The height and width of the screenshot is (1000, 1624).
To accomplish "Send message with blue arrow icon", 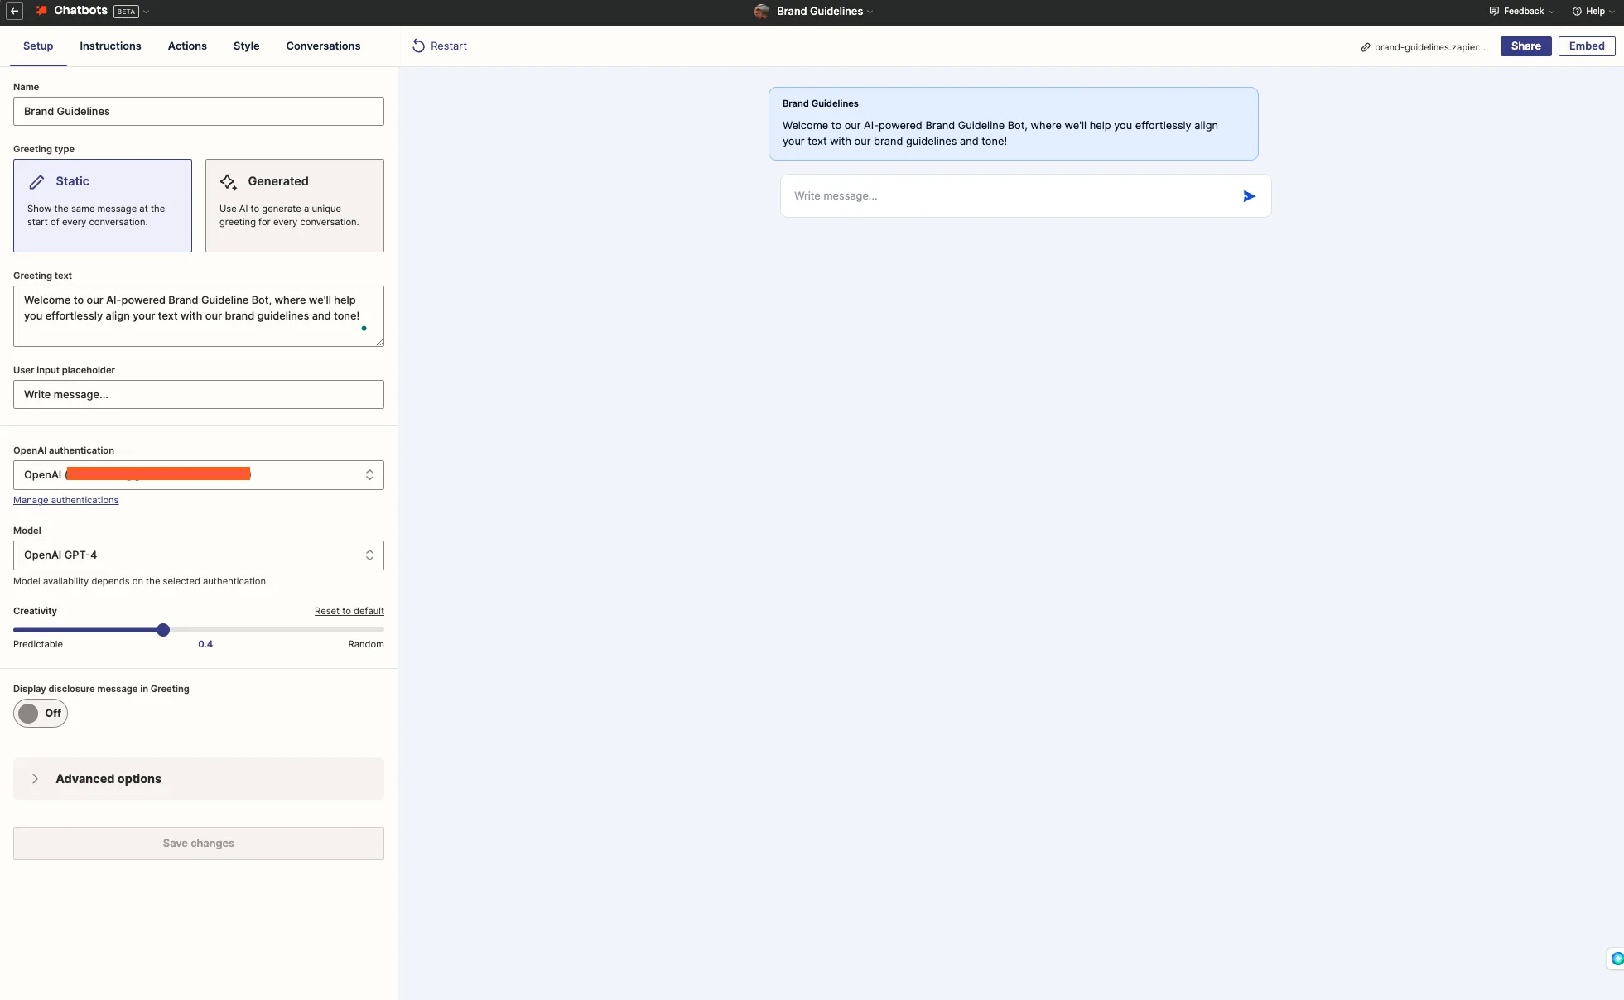I will pyautogui.click(x=1249, y=196).
